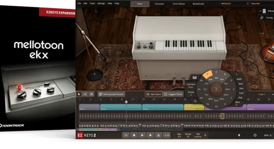Select the scissors cut tool
The image size is (274, 149).
coord(91,94)
